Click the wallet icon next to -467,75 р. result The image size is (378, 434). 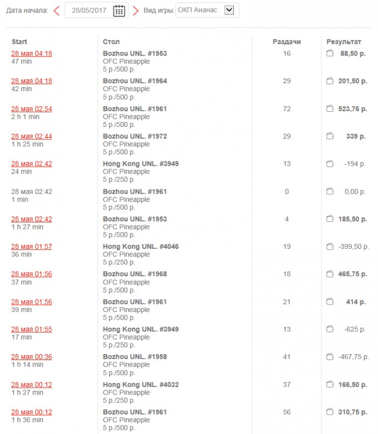coord(330,357)
